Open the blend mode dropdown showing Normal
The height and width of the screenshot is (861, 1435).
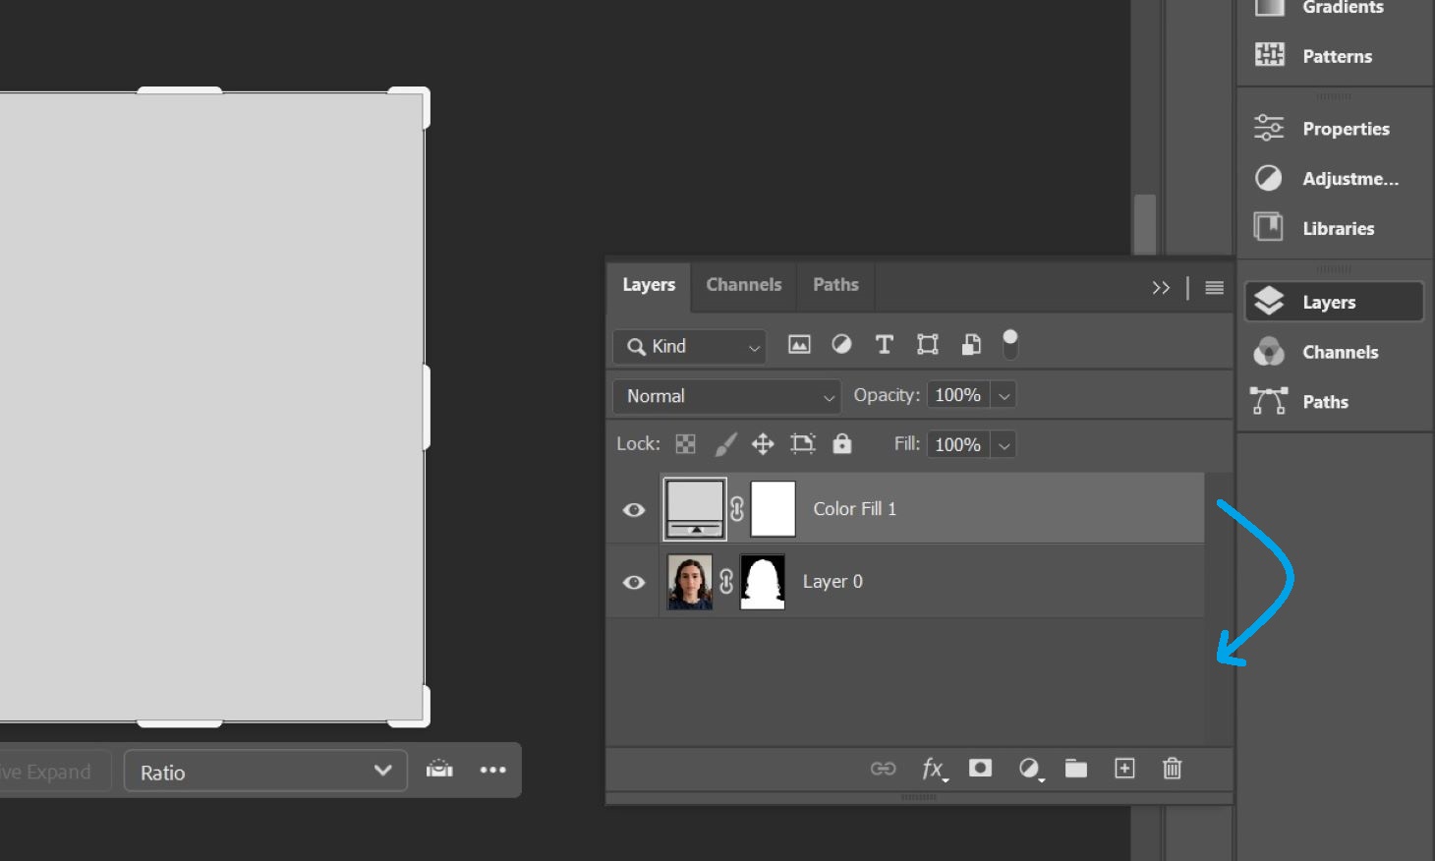click(725, 396)
